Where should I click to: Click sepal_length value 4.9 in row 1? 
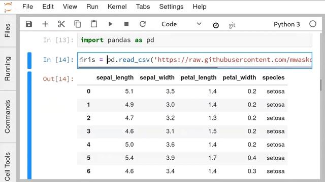[129, 105]
